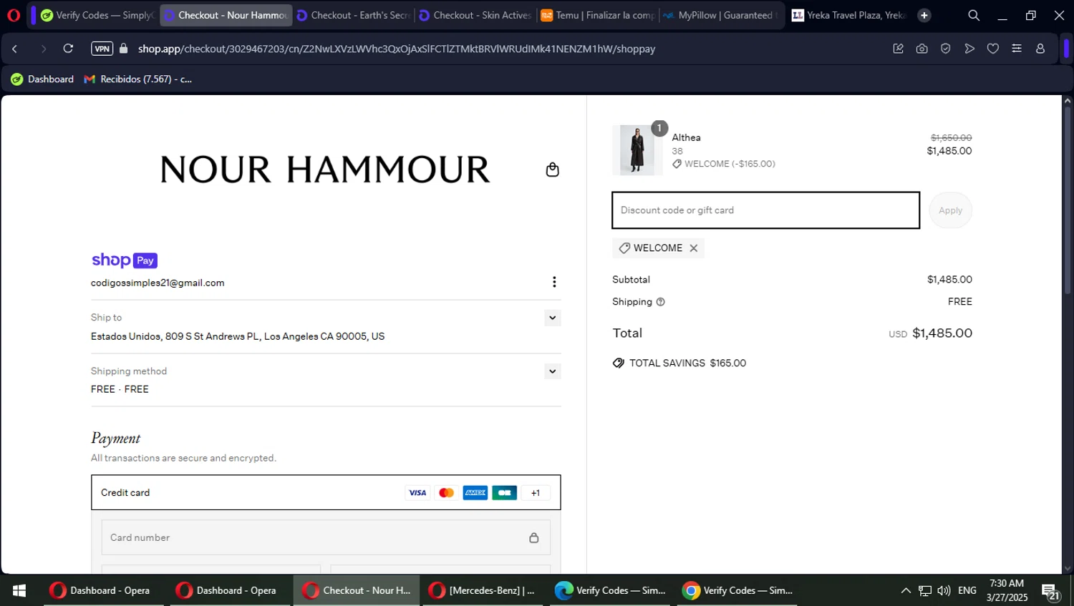
Task: Open the volume control icon
Action: (944, 590)
